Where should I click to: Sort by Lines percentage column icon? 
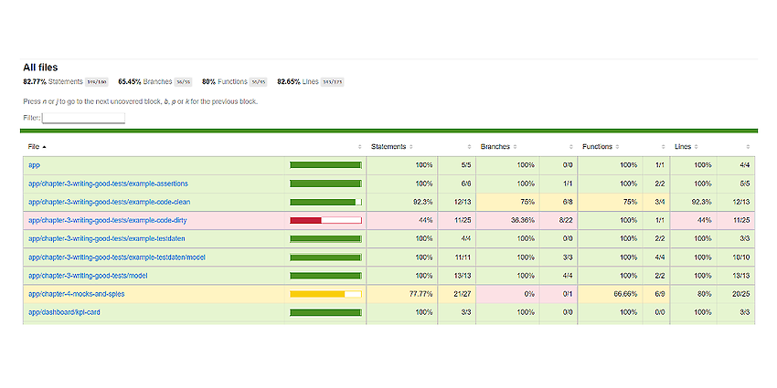[x=697, y=147]
